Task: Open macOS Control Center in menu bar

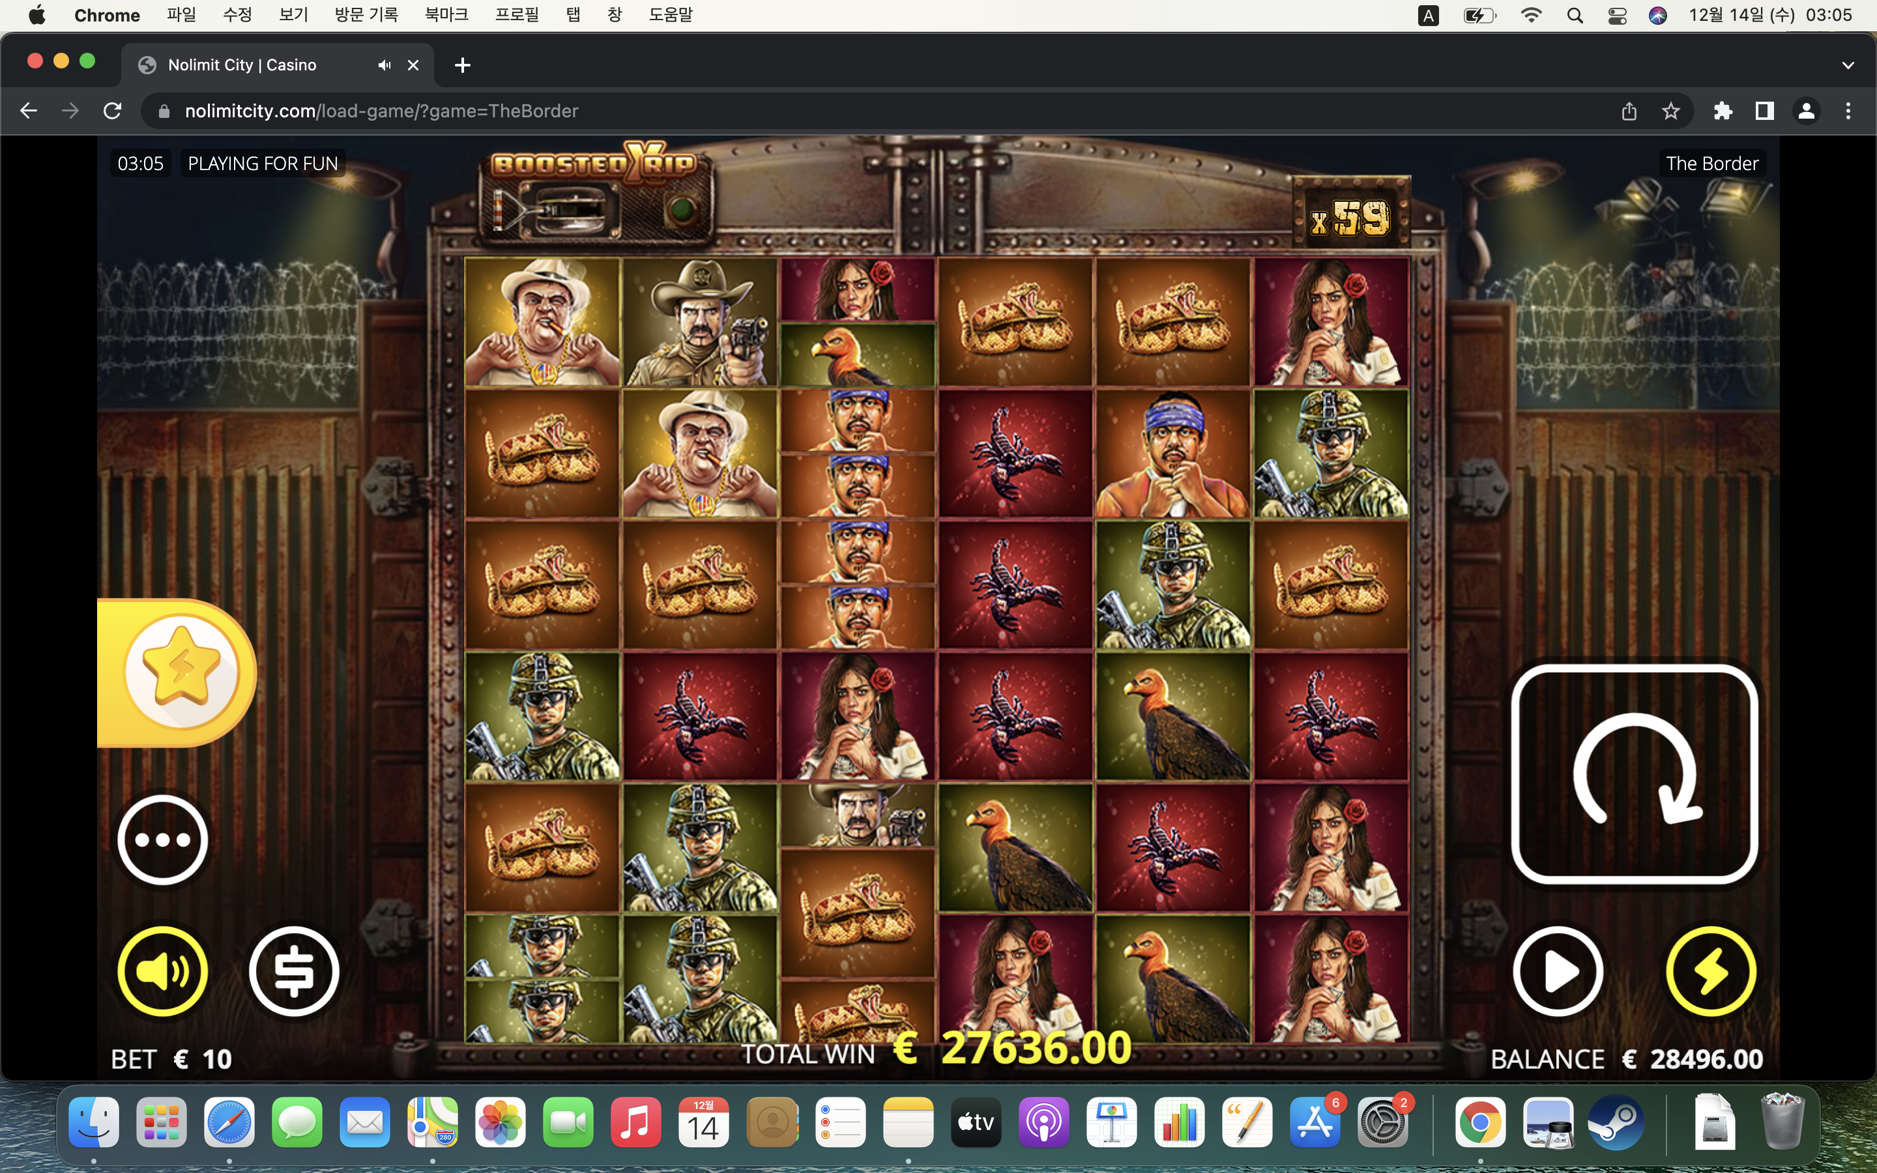Action: click(1617, 16)
